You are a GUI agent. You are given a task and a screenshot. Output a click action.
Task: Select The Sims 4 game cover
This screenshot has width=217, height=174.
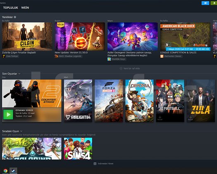78,148
